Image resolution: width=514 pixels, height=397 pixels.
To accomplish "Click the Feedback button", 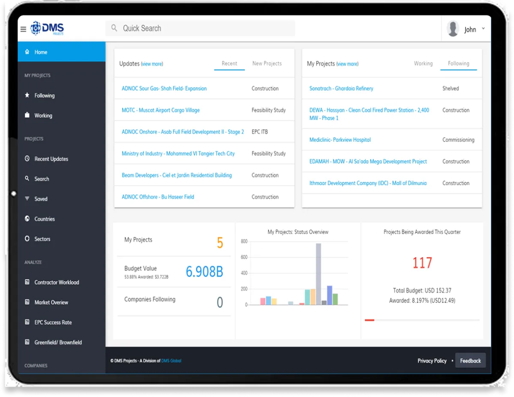I will pyautogui.click(x=470, y=361).
